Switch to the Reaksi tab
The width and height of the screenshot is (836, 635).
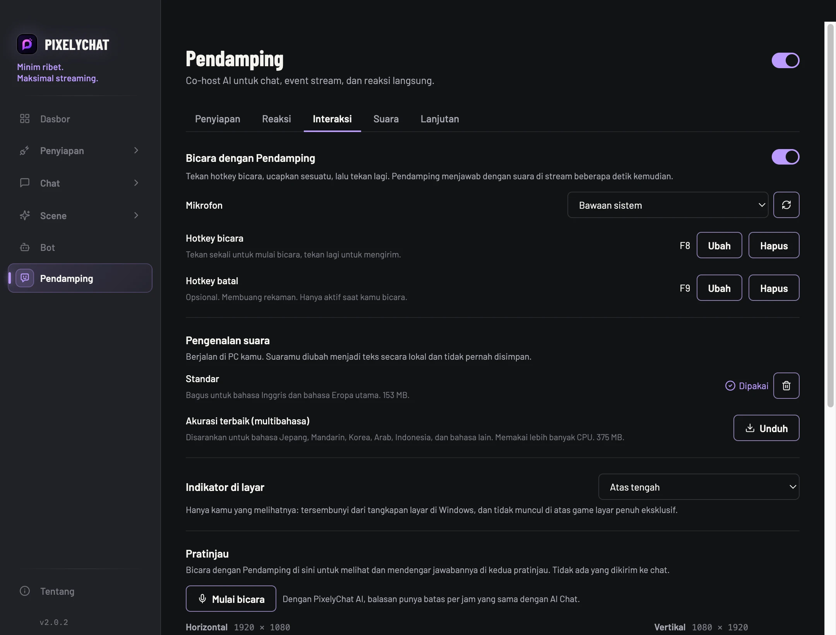tap(276, 119)
